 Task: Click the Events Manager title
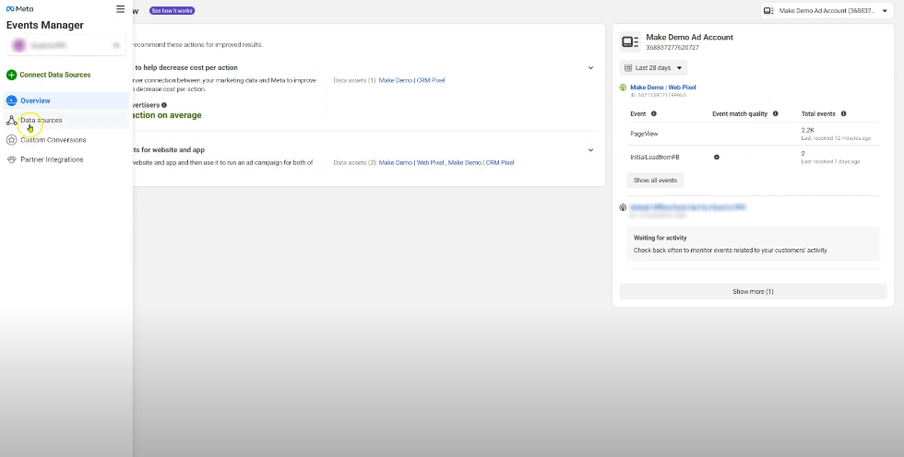pyautogui.click(x=45, y=25)
